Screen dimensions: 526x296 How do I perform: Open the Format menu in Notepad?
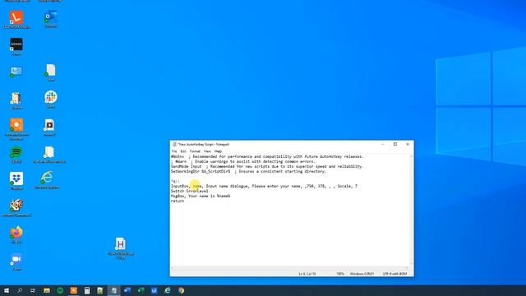[x=195, y=151]
